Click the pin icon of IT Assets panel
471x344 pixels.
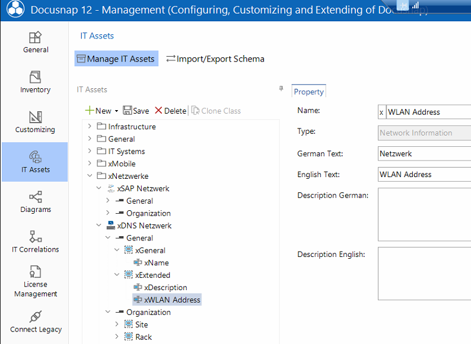tap(281, 89)
